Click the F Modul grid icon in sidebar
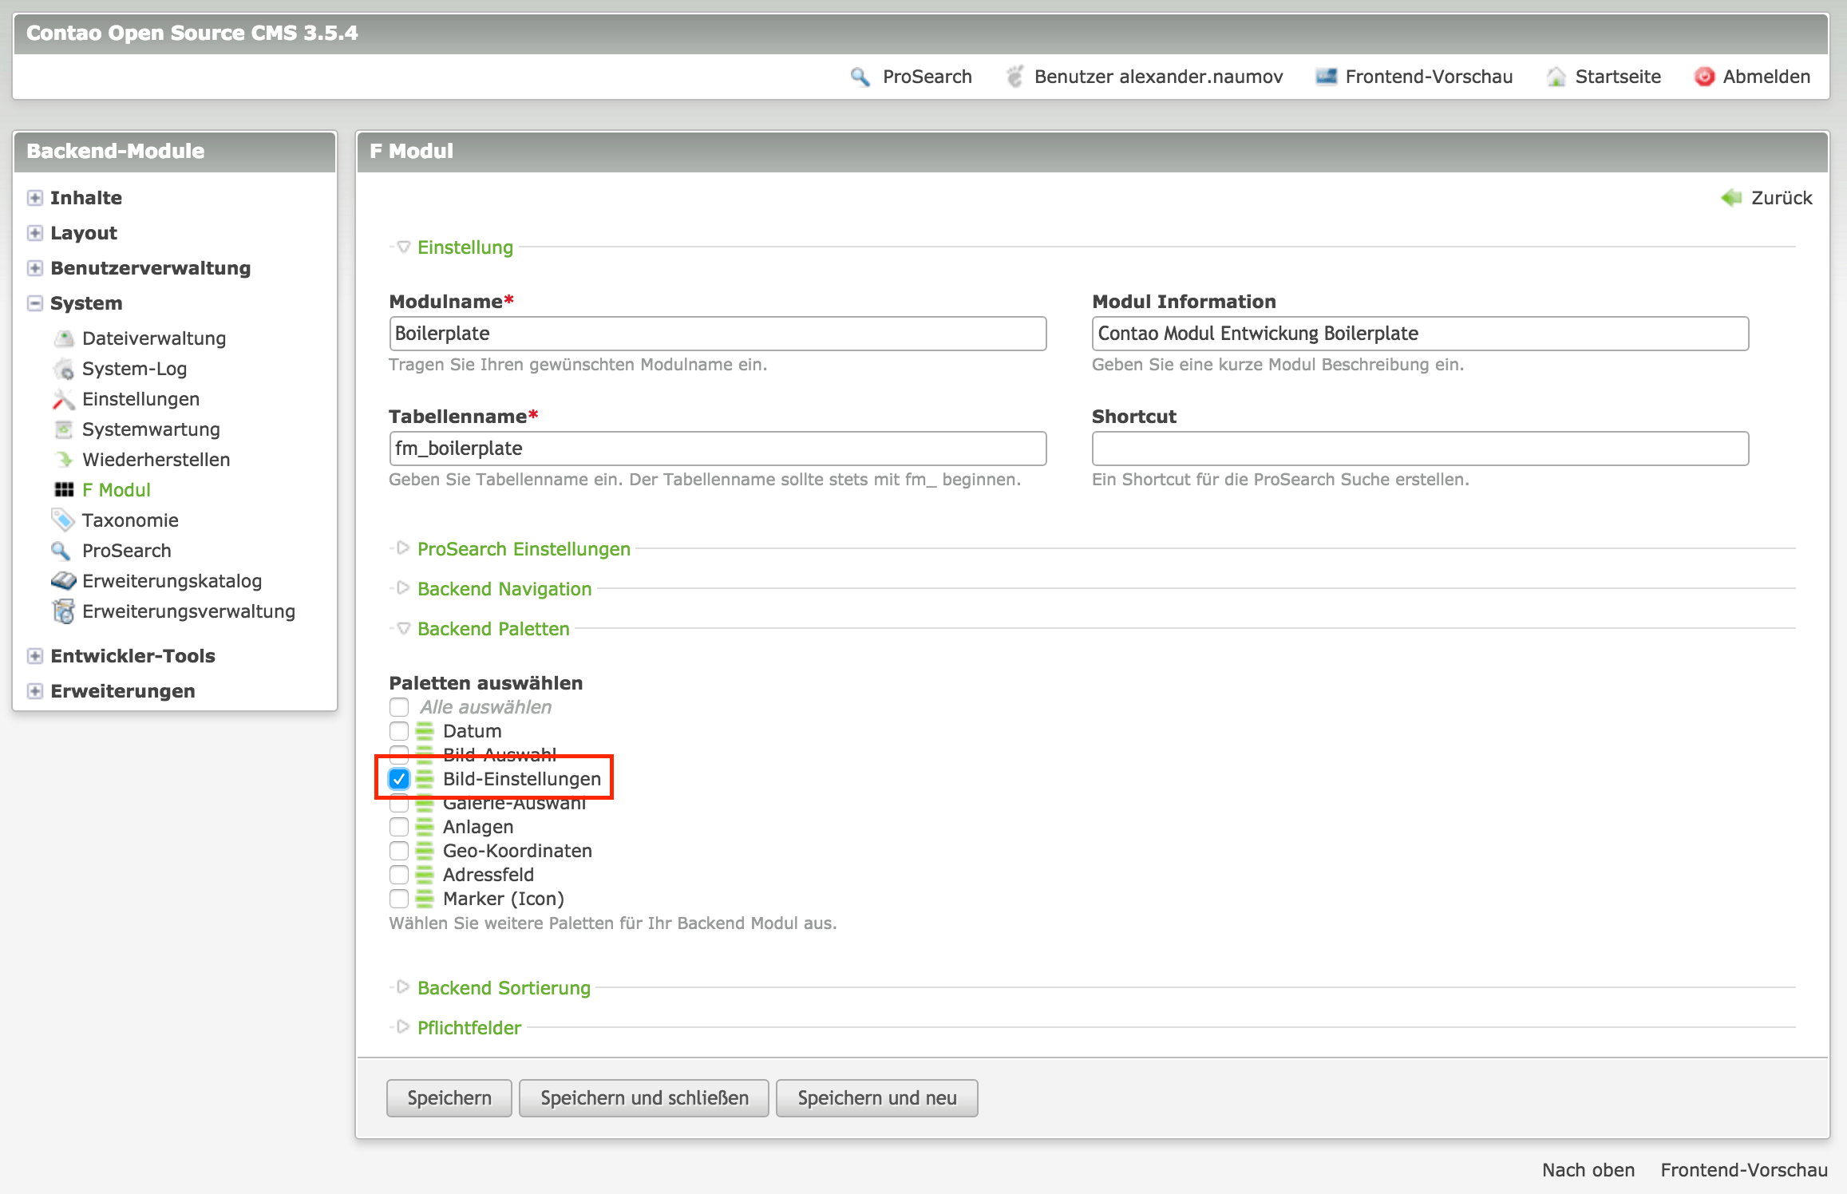This screenshot has width=1847, height=1194. [x=64, y=490]
